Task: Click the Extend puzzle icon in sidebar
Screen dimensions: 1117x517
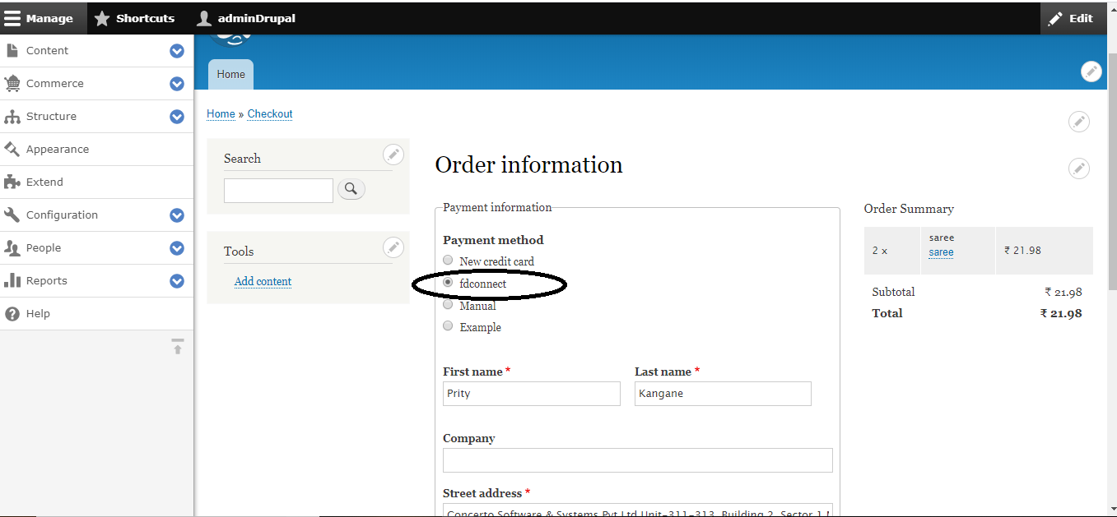Action: click(12, 182)
